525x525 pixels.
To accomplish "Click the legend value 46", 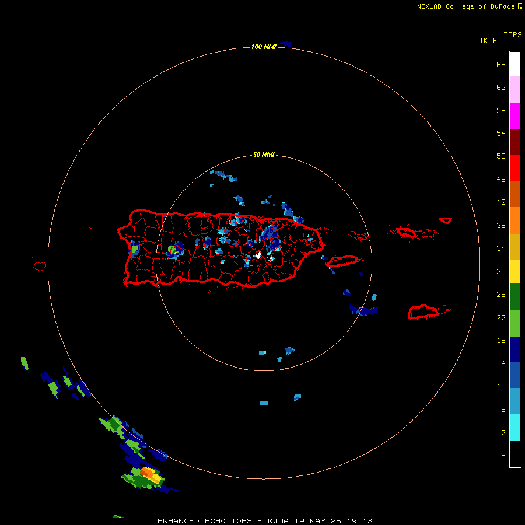I will pos(501,179).
